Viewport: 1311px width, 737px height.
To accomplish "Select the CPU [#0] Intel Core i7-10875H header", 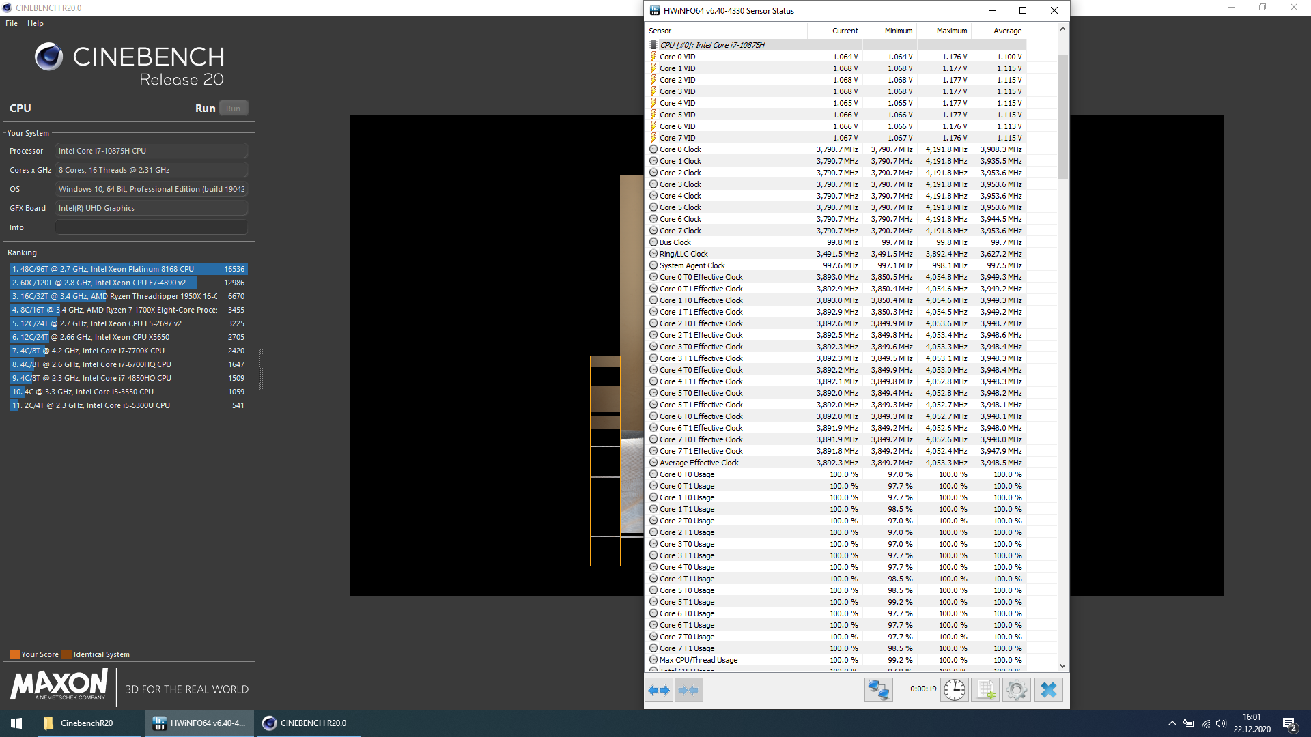I will [x=836, y=45].
